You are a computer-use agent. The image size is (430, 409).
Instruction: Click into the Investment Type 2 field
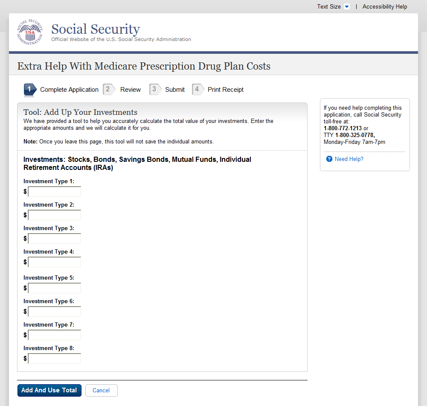(x=55, y=215)
